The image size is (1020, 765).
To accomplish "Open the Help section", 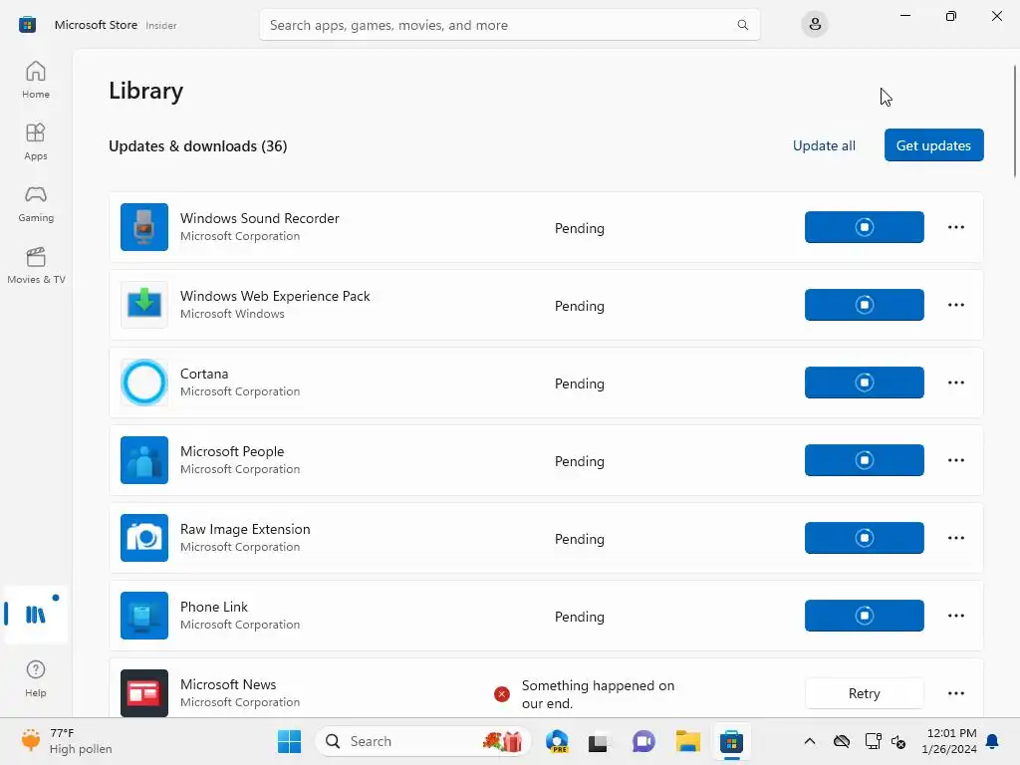I will 36,677.
